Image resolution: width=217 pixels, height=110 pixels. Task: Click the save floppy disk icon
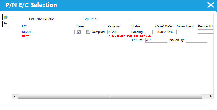(6, 24)
